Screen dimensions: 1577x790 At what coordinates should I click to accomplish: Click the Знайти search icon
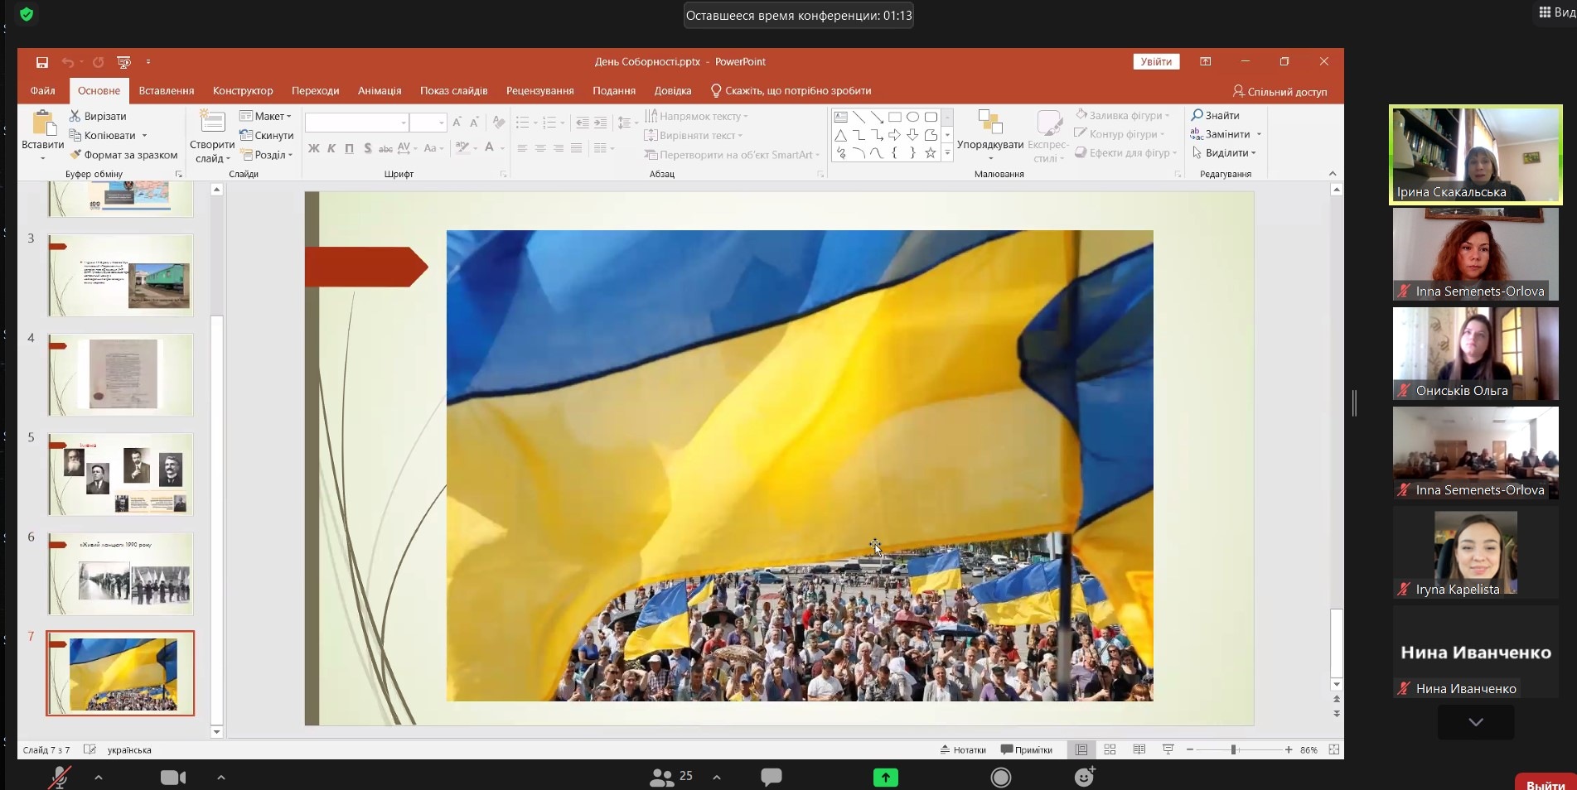click(1197, 115)
